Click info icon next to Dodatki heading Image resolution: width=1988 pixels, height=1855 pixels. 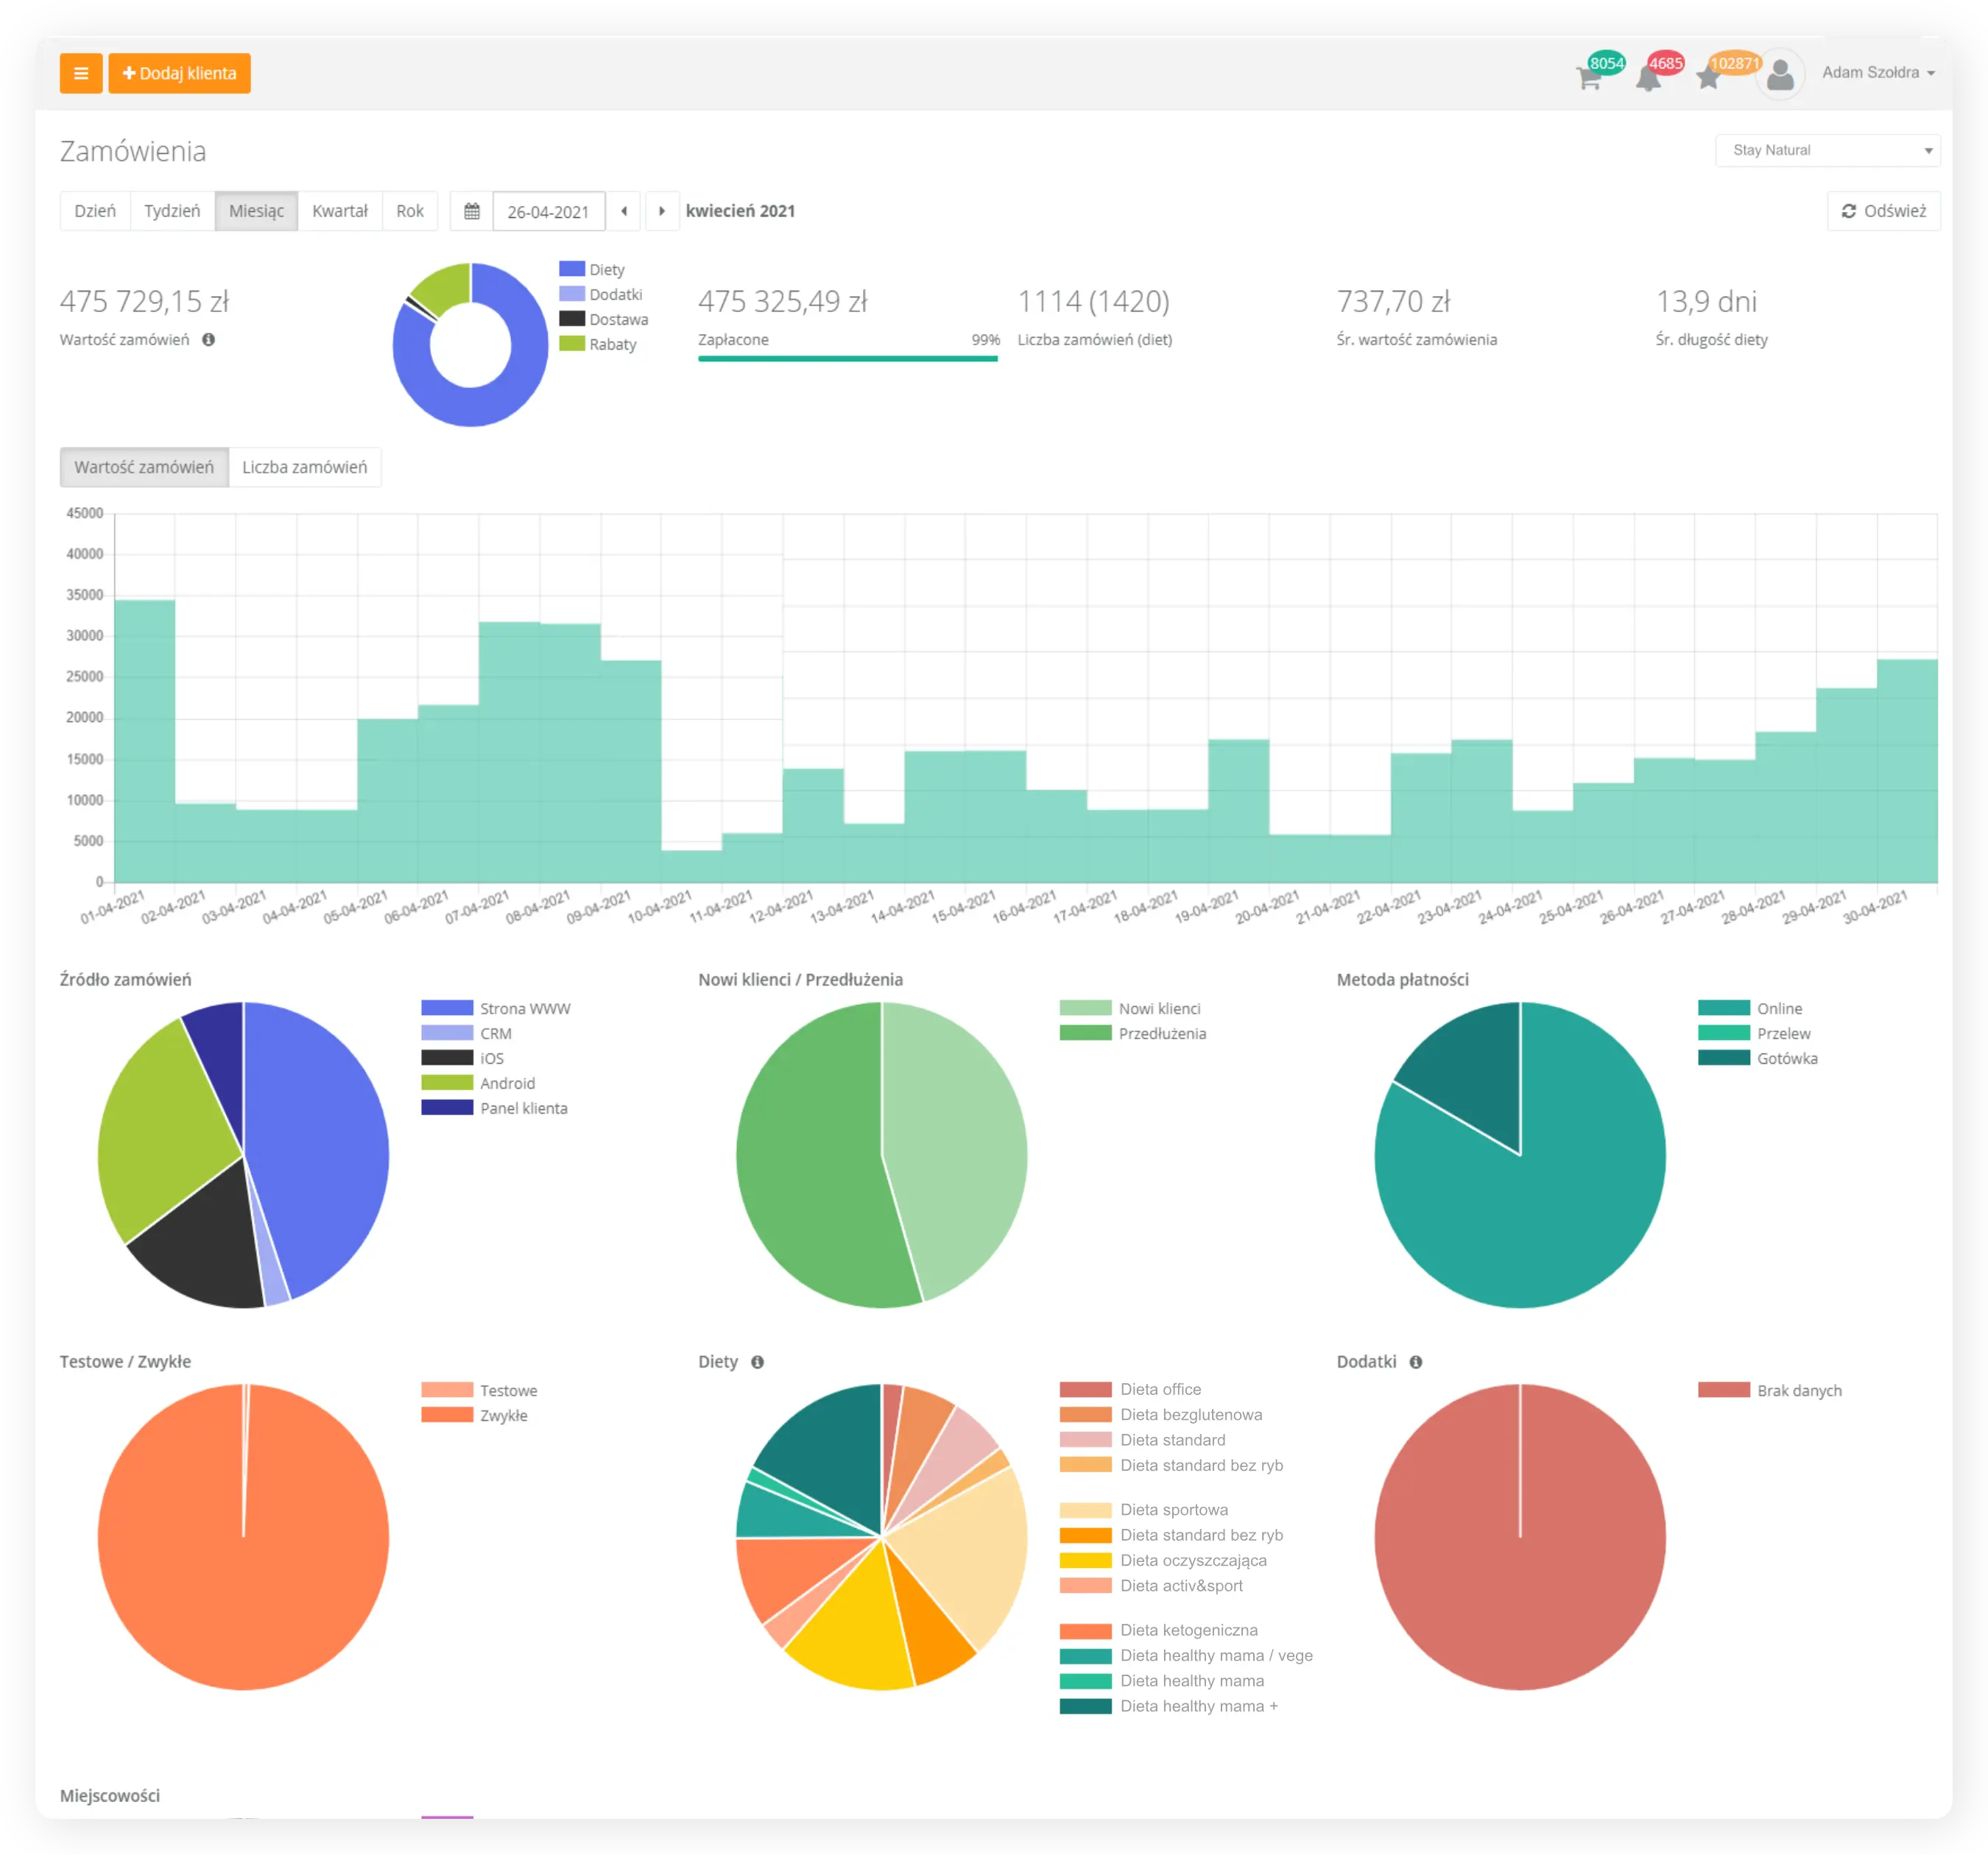tap(1416, 1362)
